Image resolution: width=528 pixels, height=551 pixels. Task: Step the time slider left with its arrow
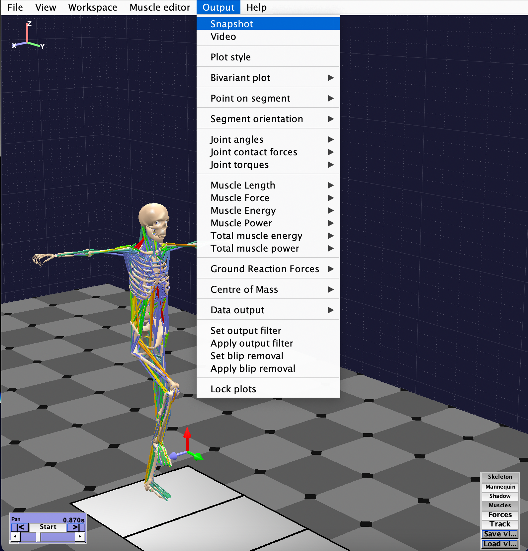[15, 536]
